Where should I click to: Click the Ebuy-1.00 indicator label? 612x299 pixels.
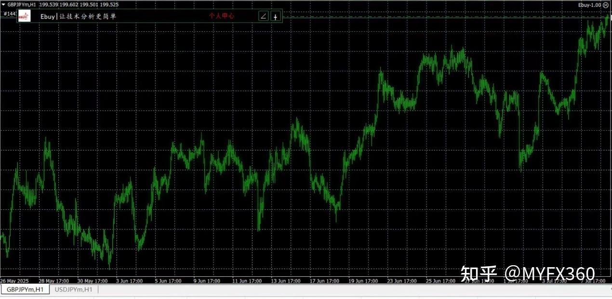tap(589, 5)
